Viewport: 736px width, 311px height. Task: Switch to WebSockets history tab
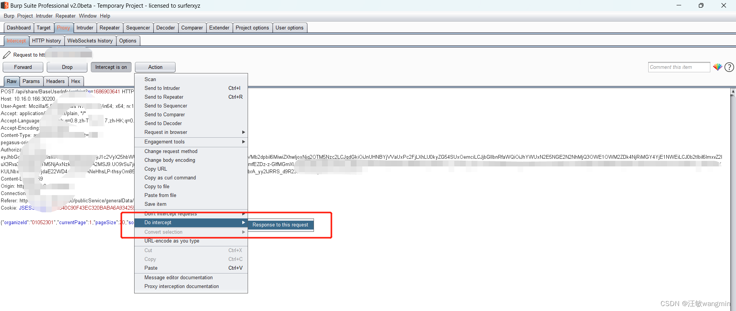[x=90, y=41]
